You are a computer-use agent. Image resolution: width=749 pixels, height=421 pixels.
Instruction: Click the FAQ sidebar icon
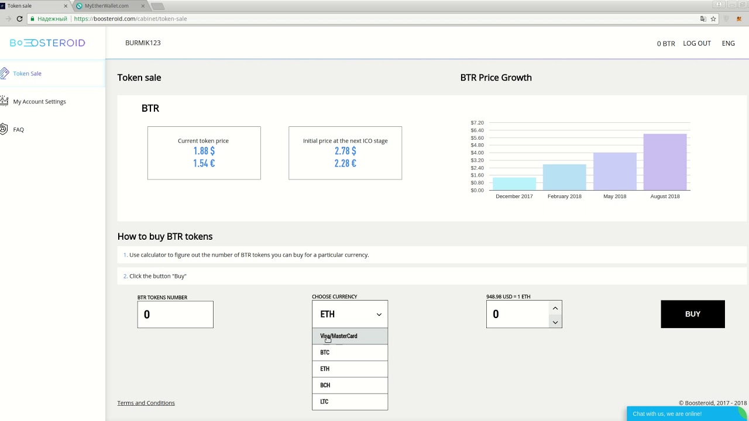[4, 129]
